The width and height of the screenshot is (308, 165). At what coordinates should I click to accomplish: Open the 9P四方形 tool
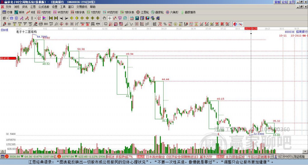point(61,12)
